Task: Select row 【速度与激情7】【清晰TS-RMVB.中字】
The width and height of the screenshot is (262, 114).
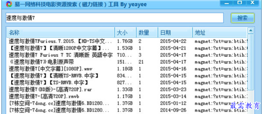Action: pos(127,75)
